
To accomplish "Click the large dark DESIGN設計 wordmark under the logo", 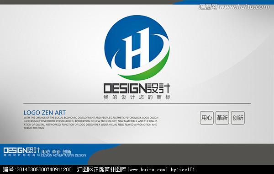I will click(x=137, y=88).
